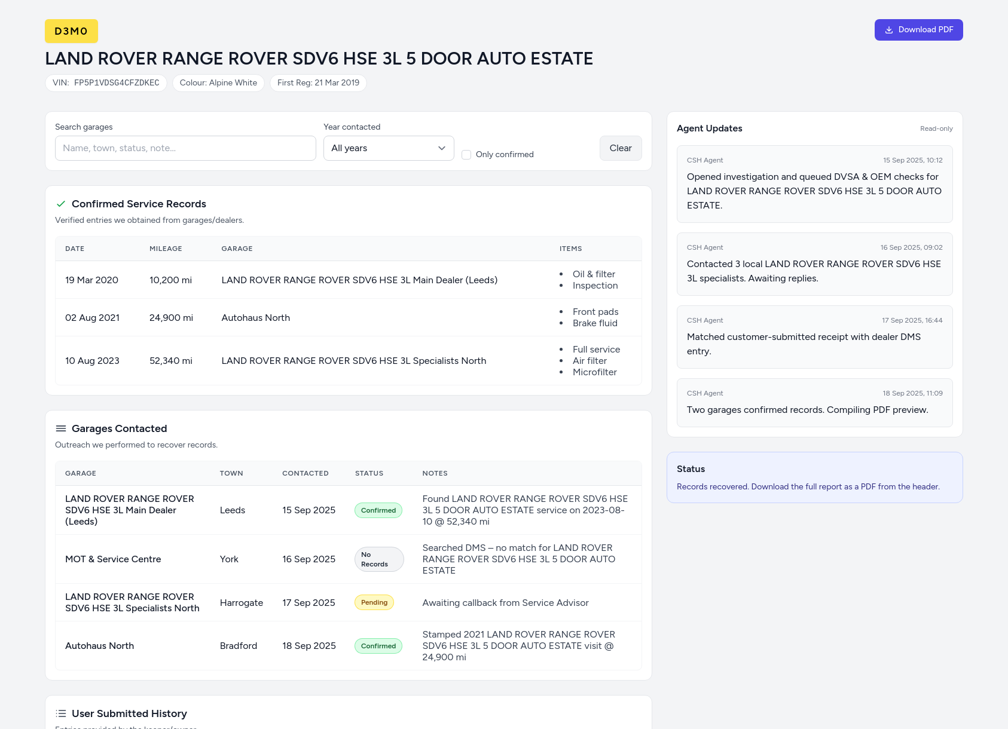Click the Colour Alpine White chip
This screenshot has width=1008, height=729.
(x=218, y=82)
